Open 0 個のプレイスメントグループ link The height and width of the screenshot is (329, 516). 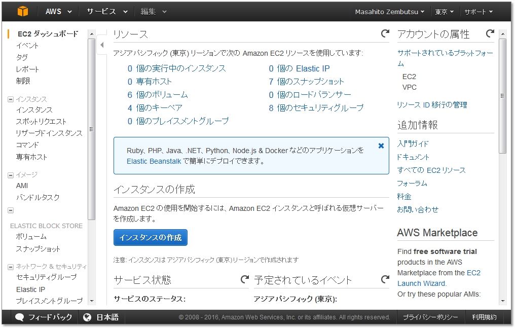(178, 121)
